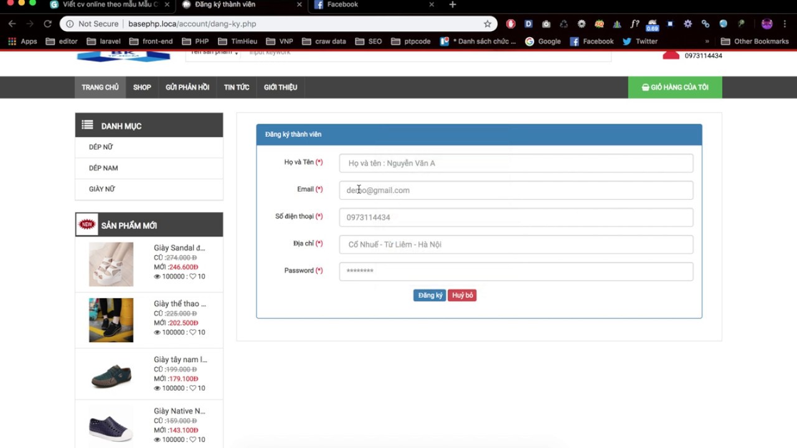Click the Địa chỉ input field

tap(516, 245)
